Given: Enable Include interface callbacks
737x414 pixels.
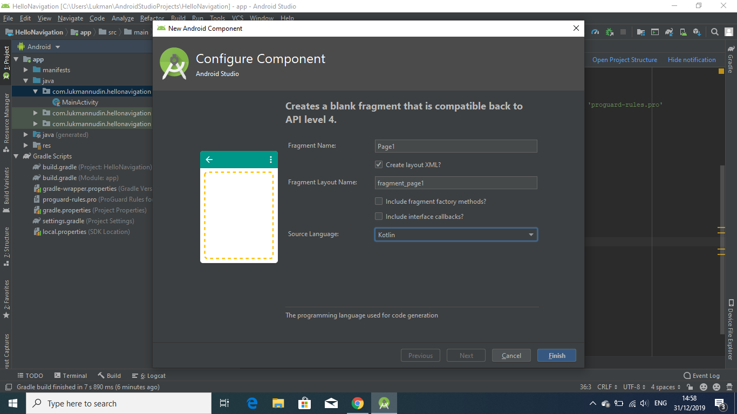Looking at the screenshot, I should click(379, 216).
